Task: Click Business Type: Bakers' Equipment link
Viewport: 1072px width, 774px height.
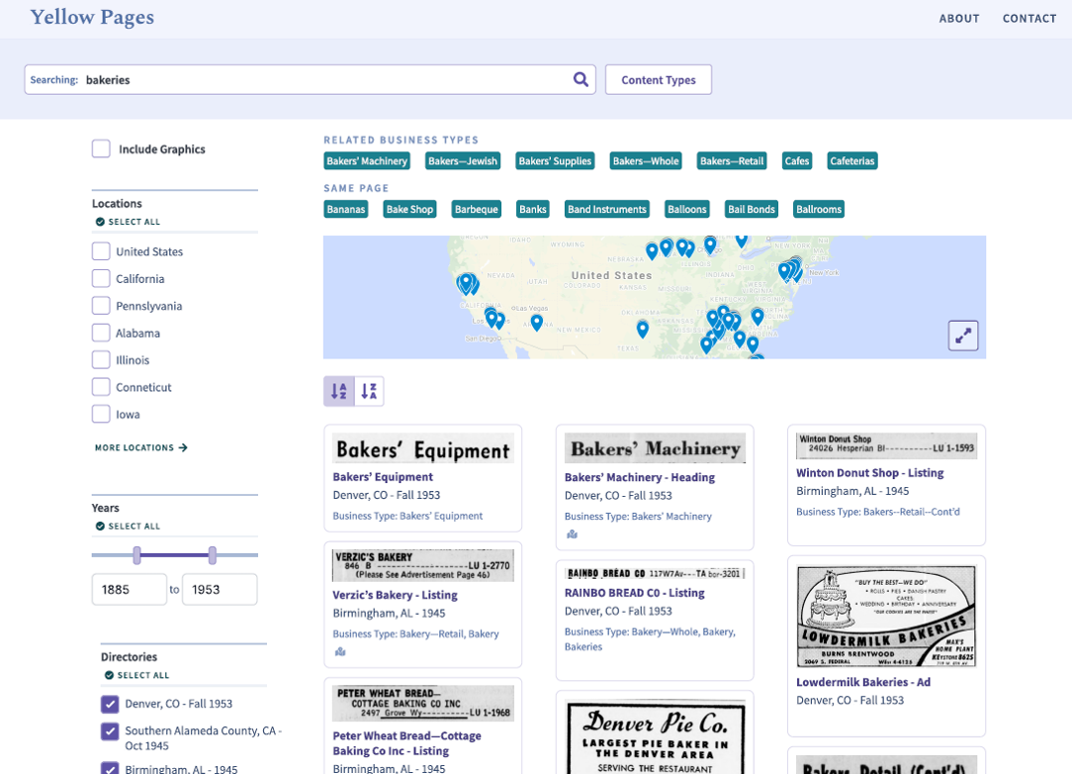Action: (x=407, y=516)
